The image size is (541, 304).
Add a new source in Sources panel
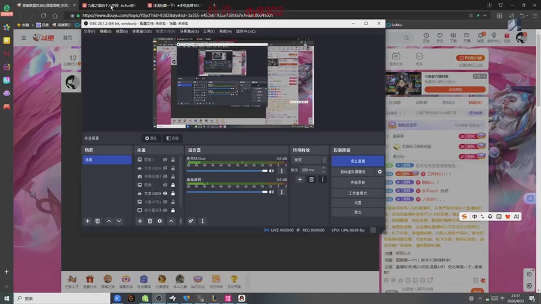(140, 221)
